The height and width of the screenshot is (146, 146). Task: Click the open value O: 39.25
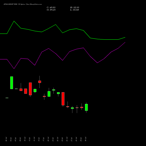click(x=51, y=10)
